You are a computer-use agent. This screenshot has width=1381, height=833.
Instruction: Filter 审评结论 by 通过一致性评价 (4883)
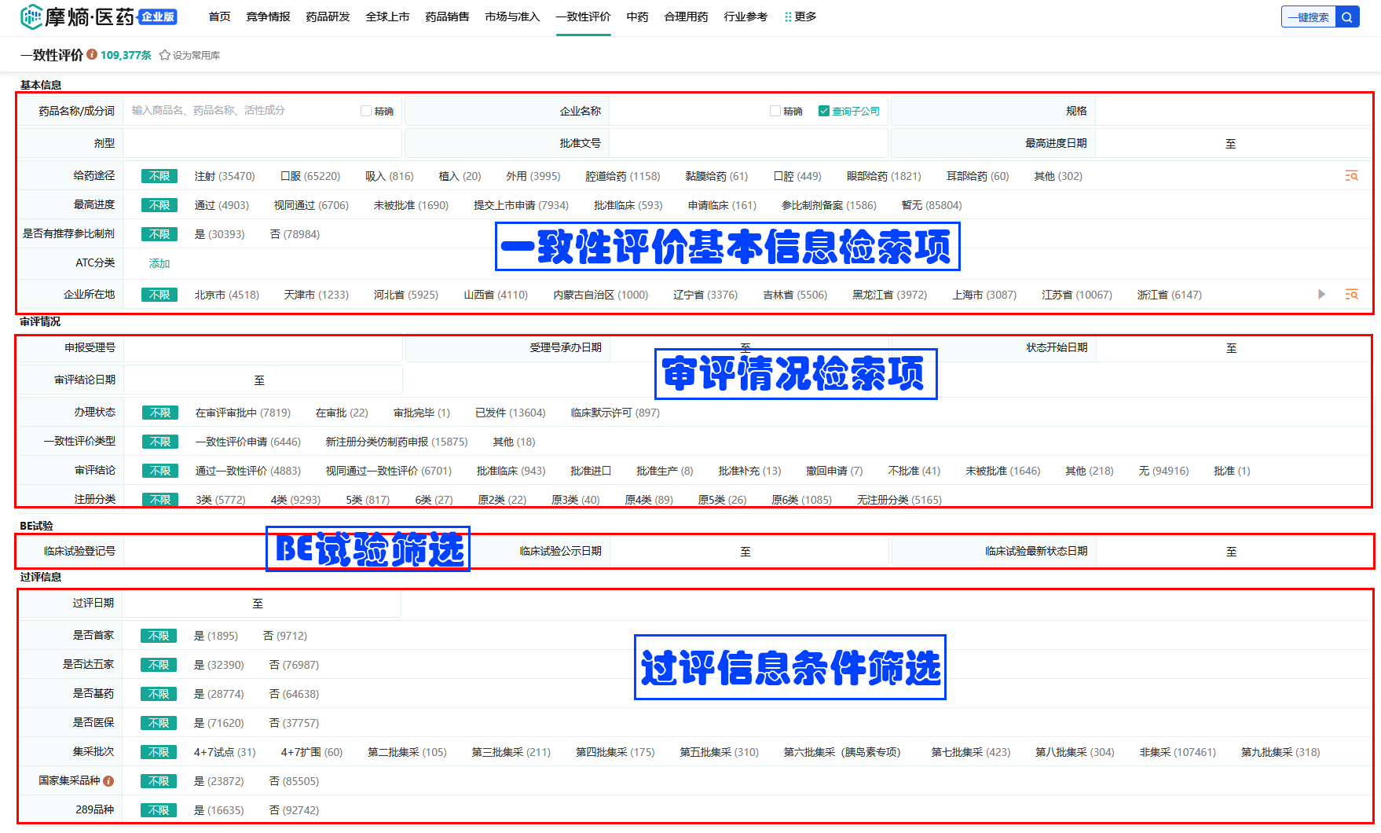(248, 471)
